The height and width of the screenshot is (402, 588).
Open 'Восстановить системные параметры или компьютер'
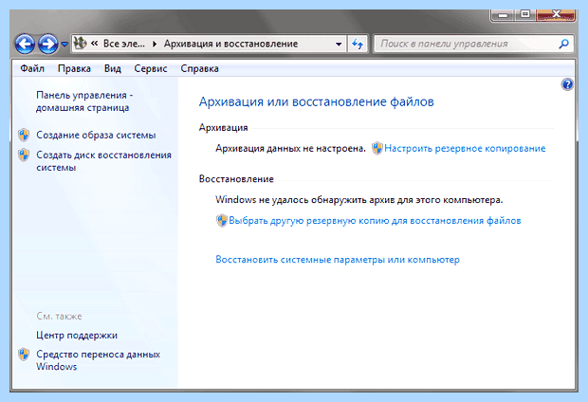point(338,260)
